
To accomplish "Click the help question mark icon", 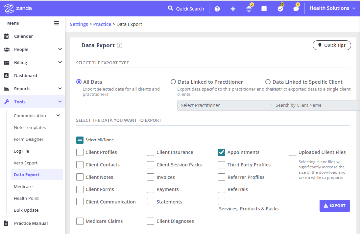I will [x=217, y=9].
